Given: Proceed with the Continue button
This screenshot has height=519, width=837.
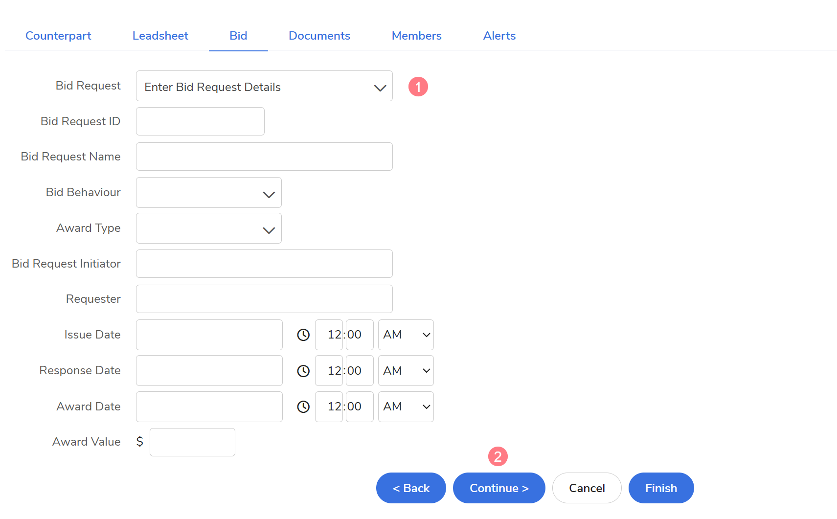Looking at the screenshot, I should tap(499, 488).
